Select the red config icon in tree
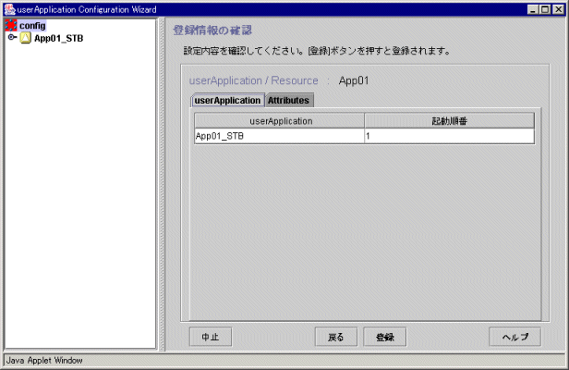569x370 pixels. (11, 25)
